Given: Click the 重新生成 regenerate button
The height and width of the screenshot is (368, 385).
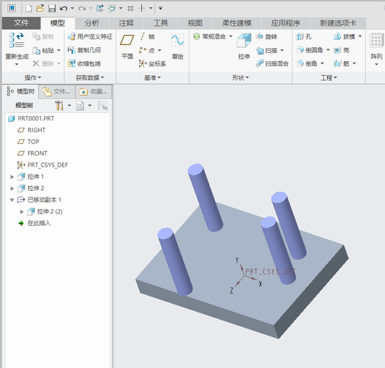Looking at the screenshot, I should click(17, 48).
